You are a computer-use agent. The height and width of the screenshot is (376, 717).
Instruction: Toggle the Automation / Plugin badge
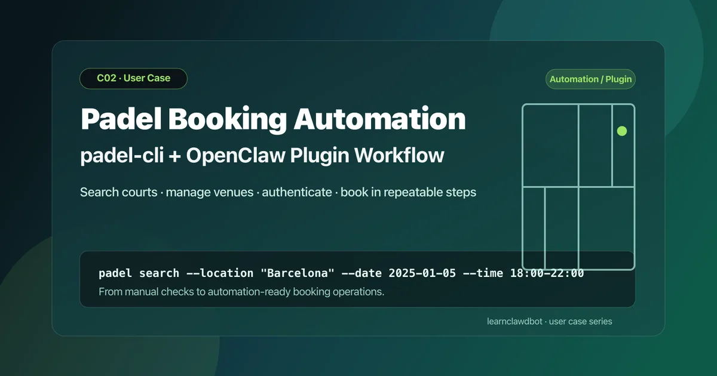click(x=590, y=79)
